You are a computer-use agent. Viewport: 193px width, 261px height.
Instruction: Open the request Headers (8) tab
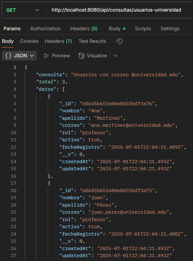[x=84, y=29]
